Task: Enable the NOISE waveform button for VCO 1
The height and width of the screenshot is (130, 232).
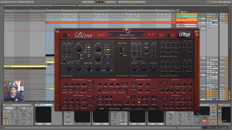Action: pyautogui.click(x=89, y=52)
